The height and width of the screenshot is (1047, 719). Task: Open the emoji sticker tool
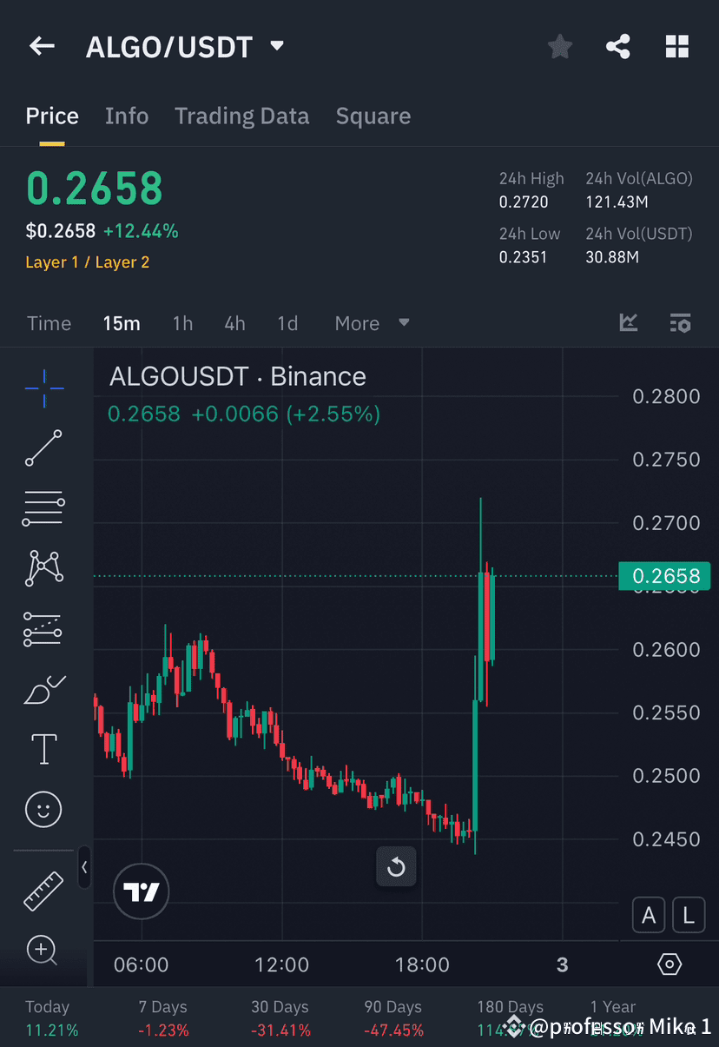(x=43, y=809)
